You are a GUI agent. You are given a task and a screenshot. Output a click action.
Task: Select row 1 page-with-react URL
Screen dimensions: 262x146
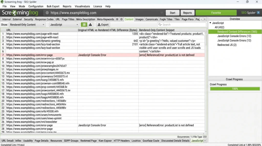coord(32,34)
